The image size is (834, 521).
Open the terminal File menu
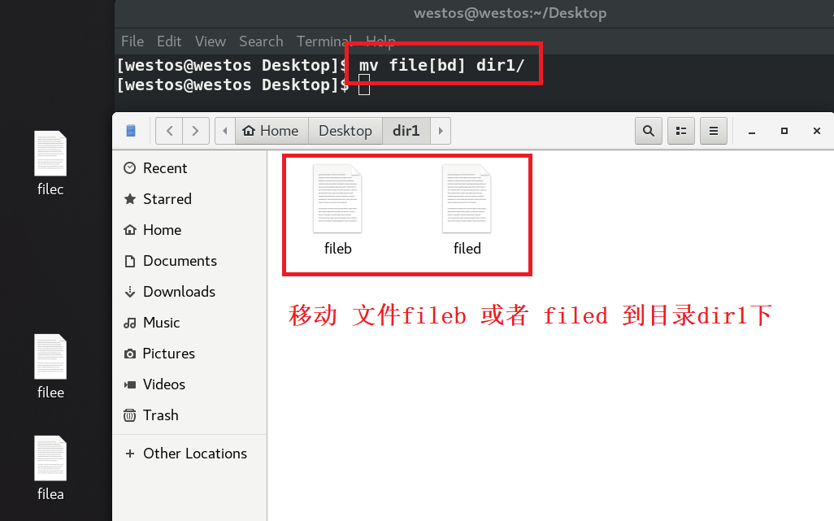pyautogui.click(x=132, y=41)
